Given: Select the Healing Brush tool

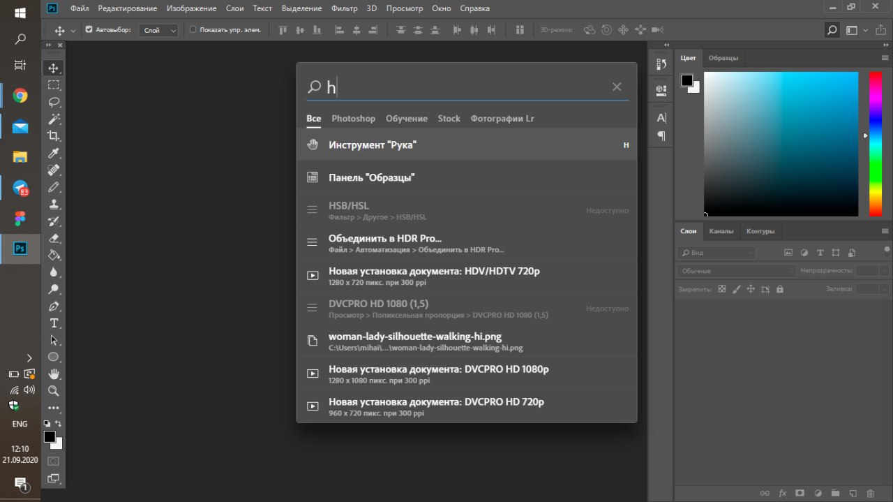Looking at the screenshot, I should [54, 170].
